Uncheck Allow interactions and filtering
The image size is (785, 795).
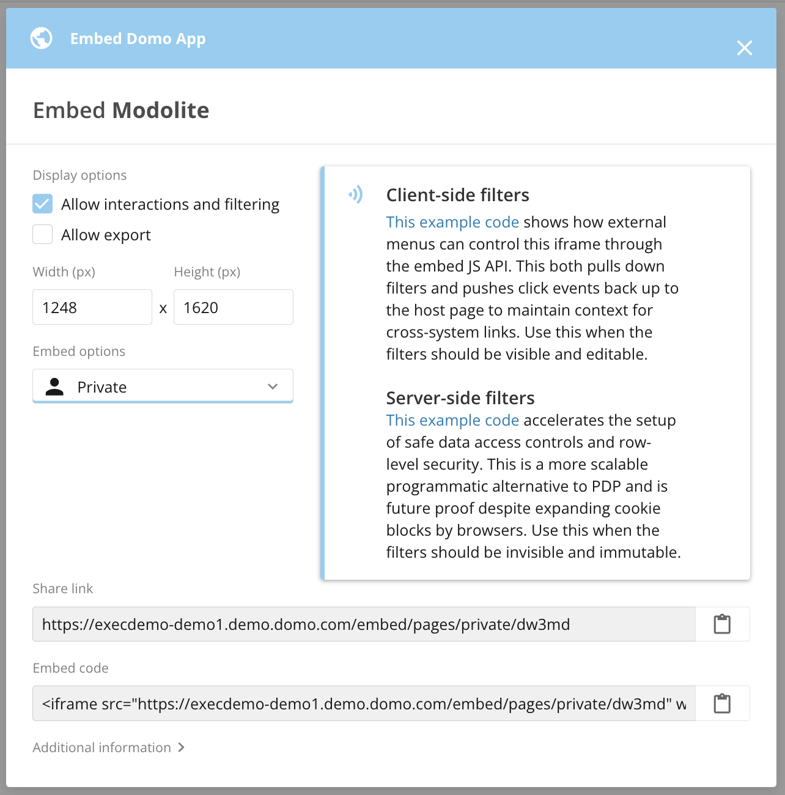tap(43, 204)
